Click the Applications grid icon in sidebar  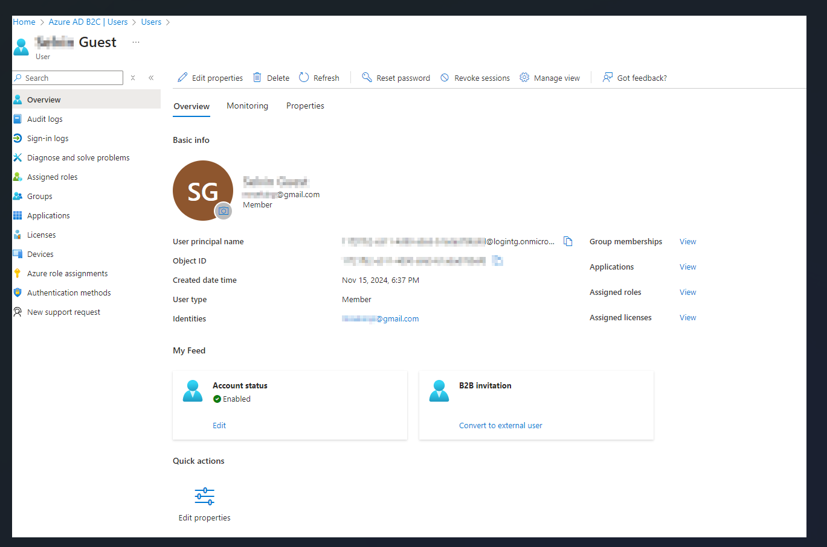click(18, 215)
